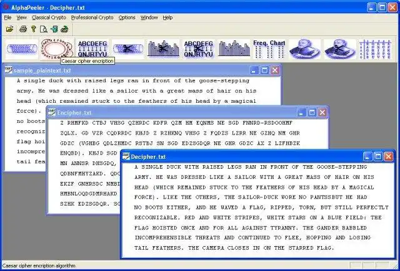Click line 'RECOGNIZABLE. RED AND WHITE STRIPES'
The height and width of the screenshot is (271, 400).
click(258, 217)
